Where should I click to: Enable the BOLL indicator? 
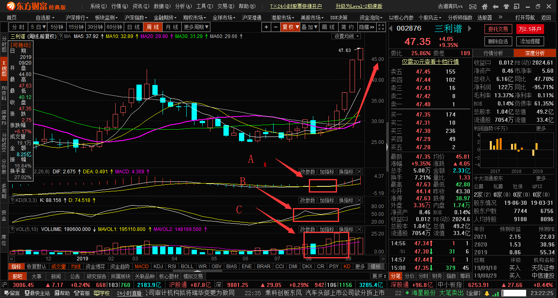(x=187, y=267)
